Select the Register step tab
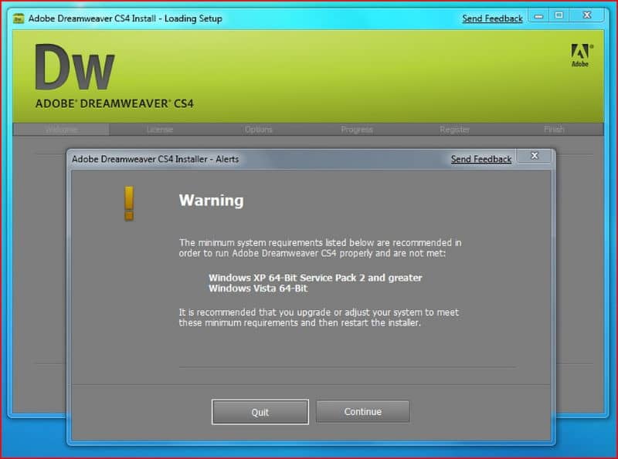Screen dimensions: 618x459 [x=455, y=130]
